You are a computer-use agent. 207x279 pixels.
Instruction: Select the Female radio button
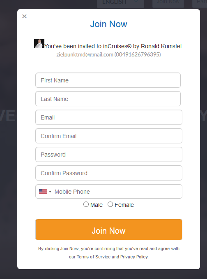[110, 204]
